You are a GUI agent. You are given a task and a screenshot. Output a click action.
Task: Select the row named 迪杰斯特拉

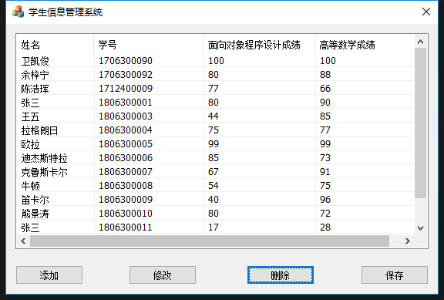pyautogui.click(x=216, y=158)
